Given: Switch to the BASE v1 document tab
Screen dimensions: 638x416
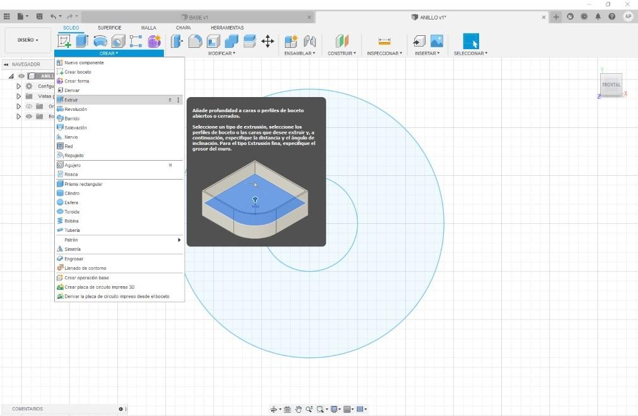Looking at the screenshot, I should tap(198, 17).
